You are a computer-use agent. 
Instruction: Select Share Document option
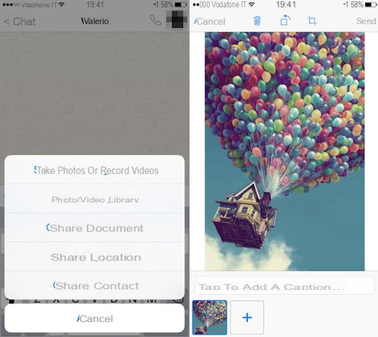pyautogui.click(x=94, y=228)
